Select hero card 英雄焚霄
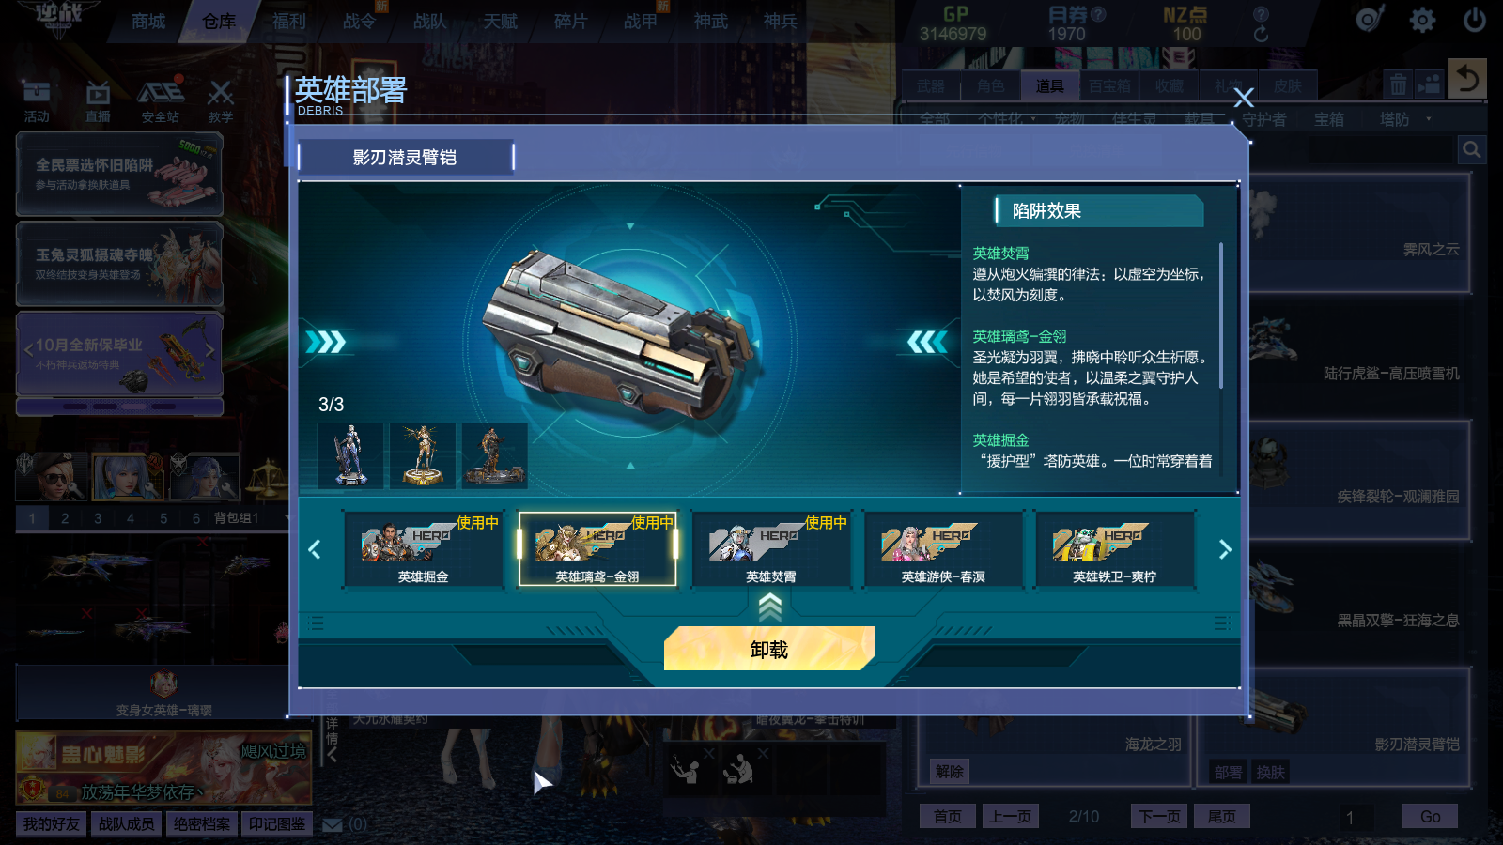 [770, 549]
